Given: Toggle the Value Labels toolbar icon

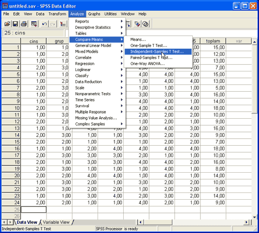Looking at the screenshot, I should coord(138,24).
